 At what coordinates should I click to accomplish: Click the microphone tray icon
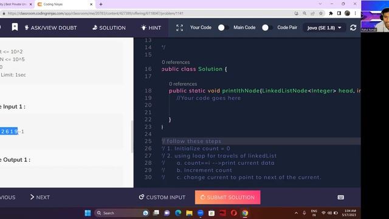304,213
